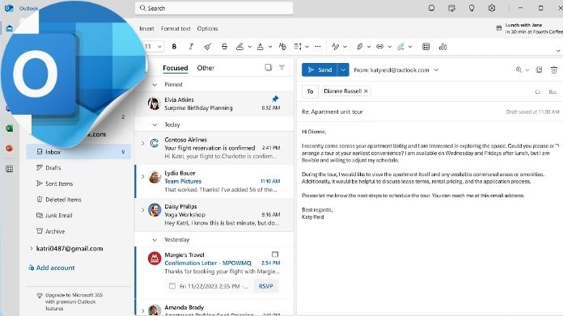Click the font color icon
Viewport: 563px width, 316px height.
(260, 47)
